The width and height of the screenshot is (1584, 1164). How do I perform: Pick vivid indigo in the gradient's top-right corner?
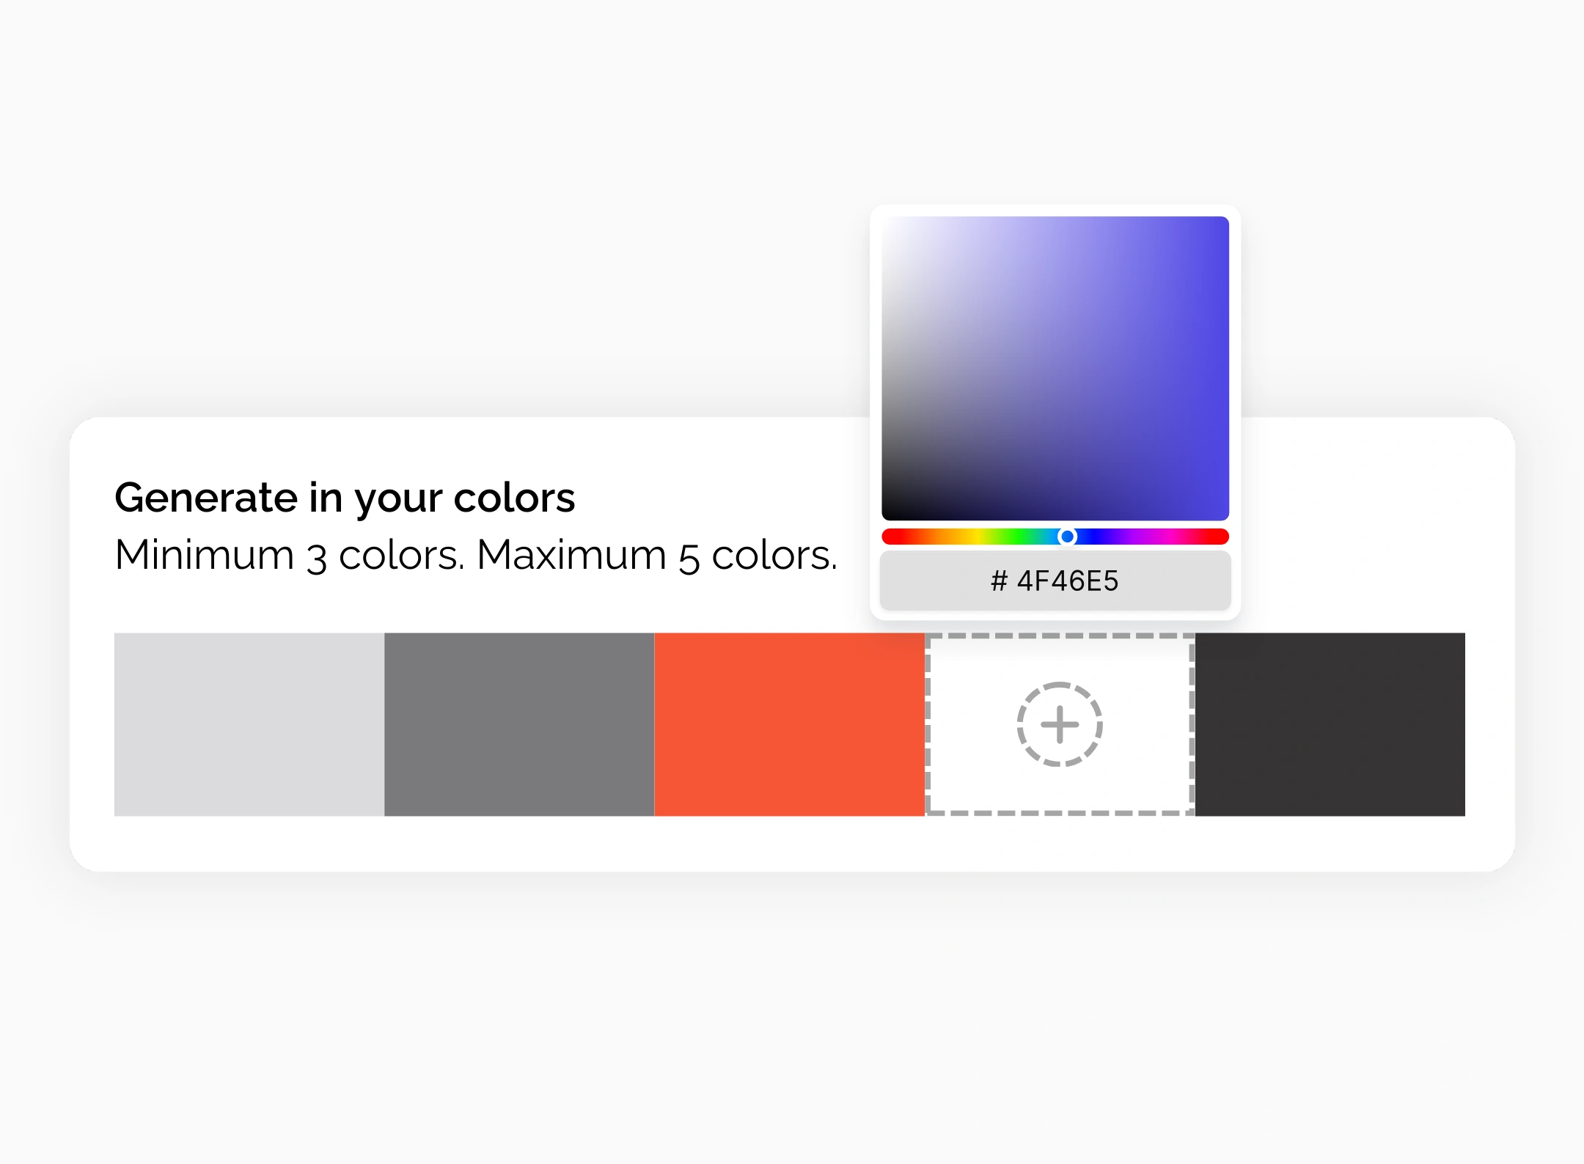pos(1223,221)
